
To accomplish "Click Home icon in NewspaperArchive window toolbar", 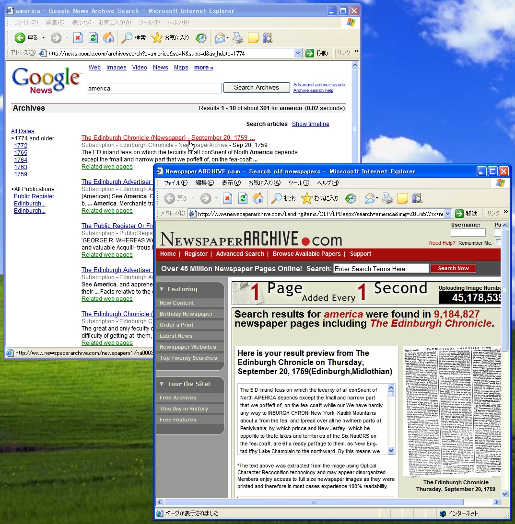I will coord(258,198).
